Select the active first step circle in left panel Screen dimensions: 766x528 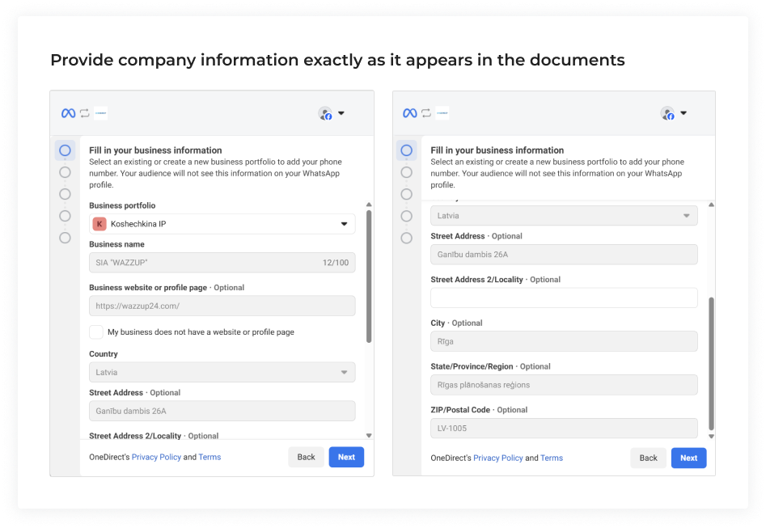pyautogui.click(x=65, y=150)
